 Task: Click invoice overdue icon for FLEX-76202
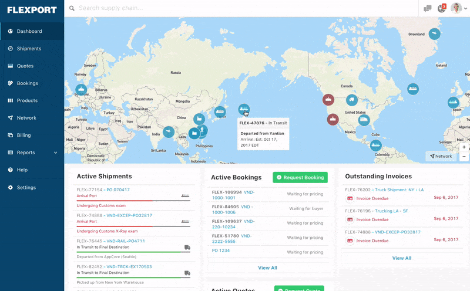tap(350, 198)
